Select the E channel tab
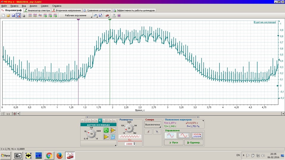Viewport: 285px width, 160px height. (x=114, y=121)
